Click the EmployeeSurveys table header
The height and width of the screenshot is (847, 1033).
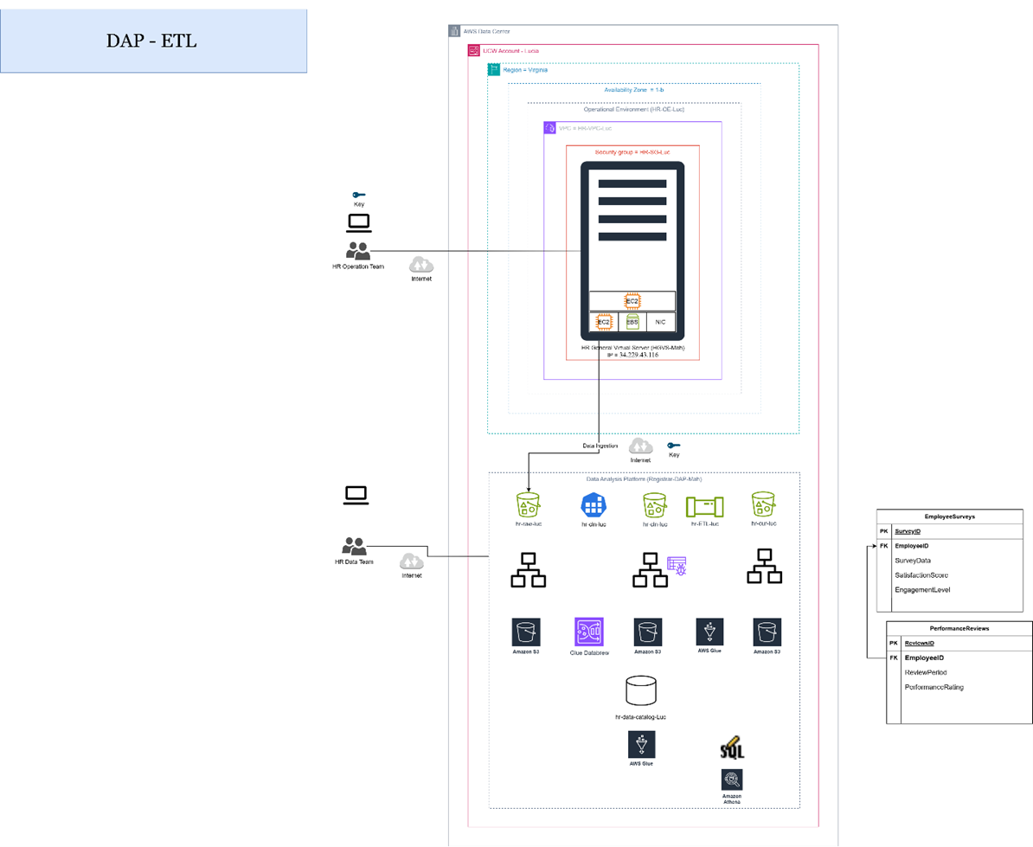click(949, 517)
